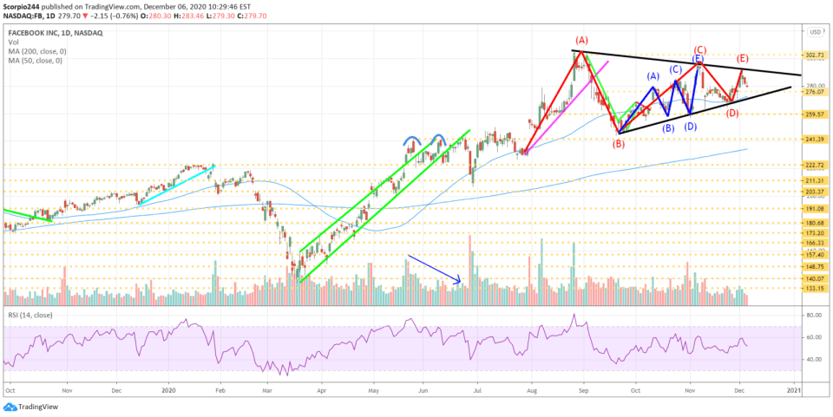Click the 241.39 price level label
This screenshot has width=833, height=417.
click(x=815, y=139)
